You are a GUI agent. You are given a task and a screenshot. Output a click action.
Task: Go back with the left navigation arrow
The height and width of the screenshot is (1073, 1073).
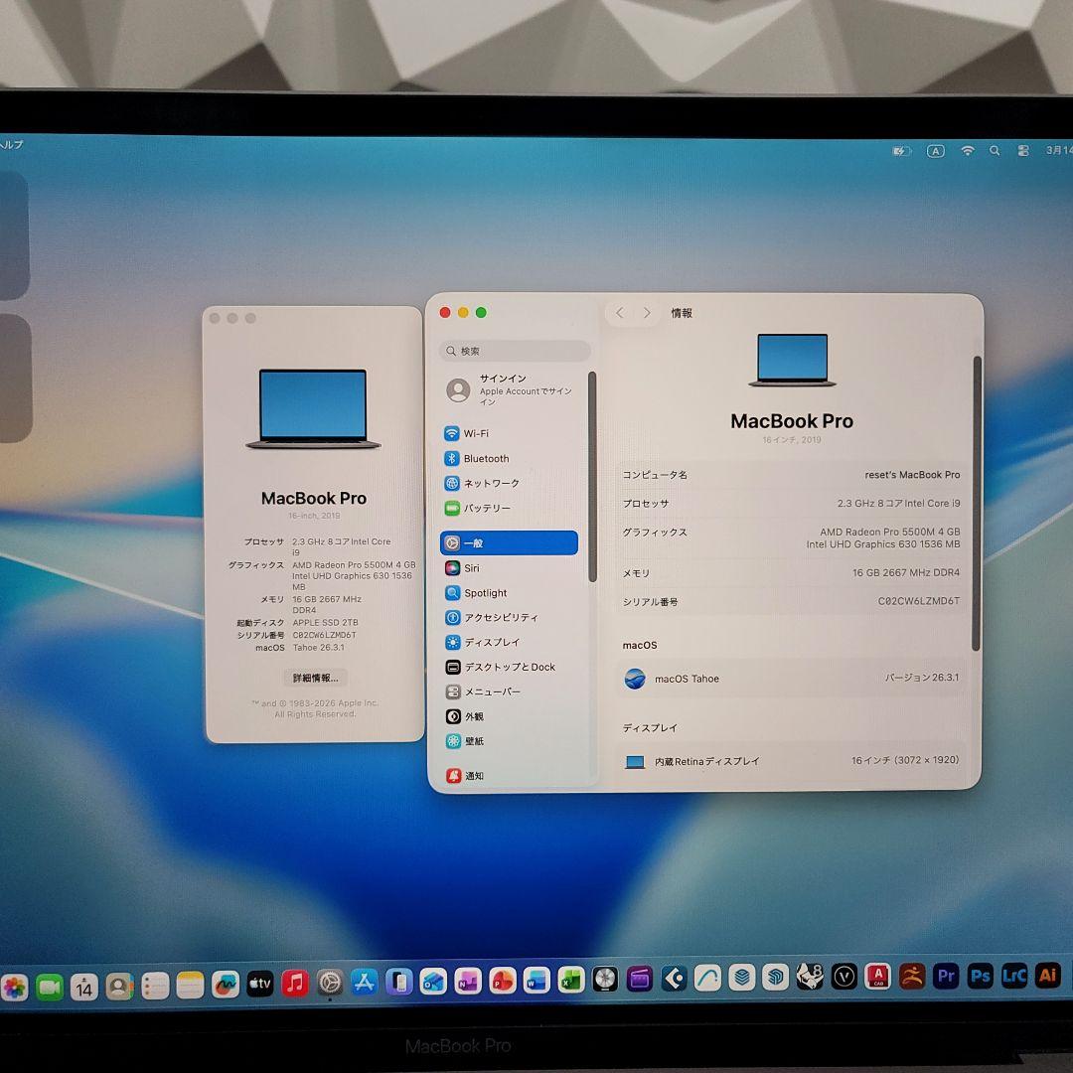coord(619,312)
